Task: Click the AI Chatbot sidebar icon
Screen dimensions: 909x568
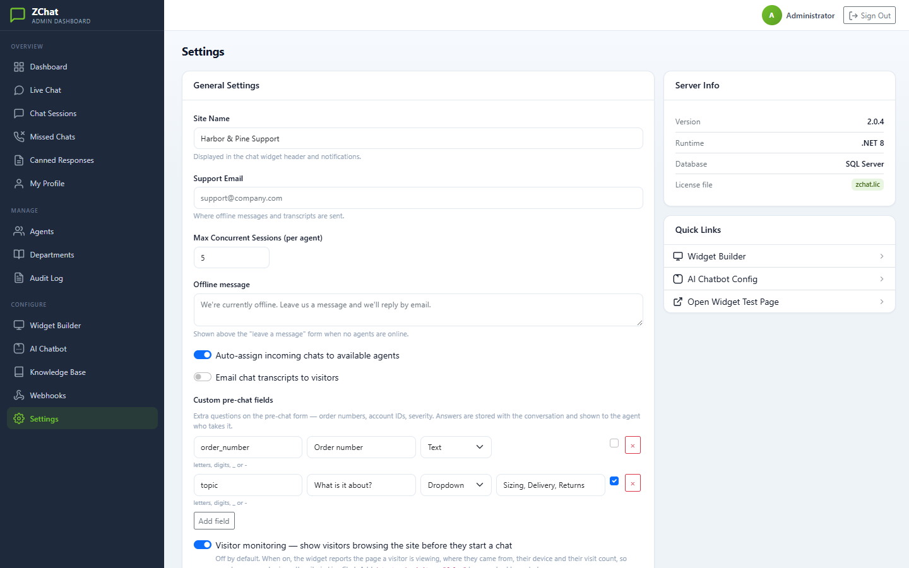Action: tap(19, 349)
